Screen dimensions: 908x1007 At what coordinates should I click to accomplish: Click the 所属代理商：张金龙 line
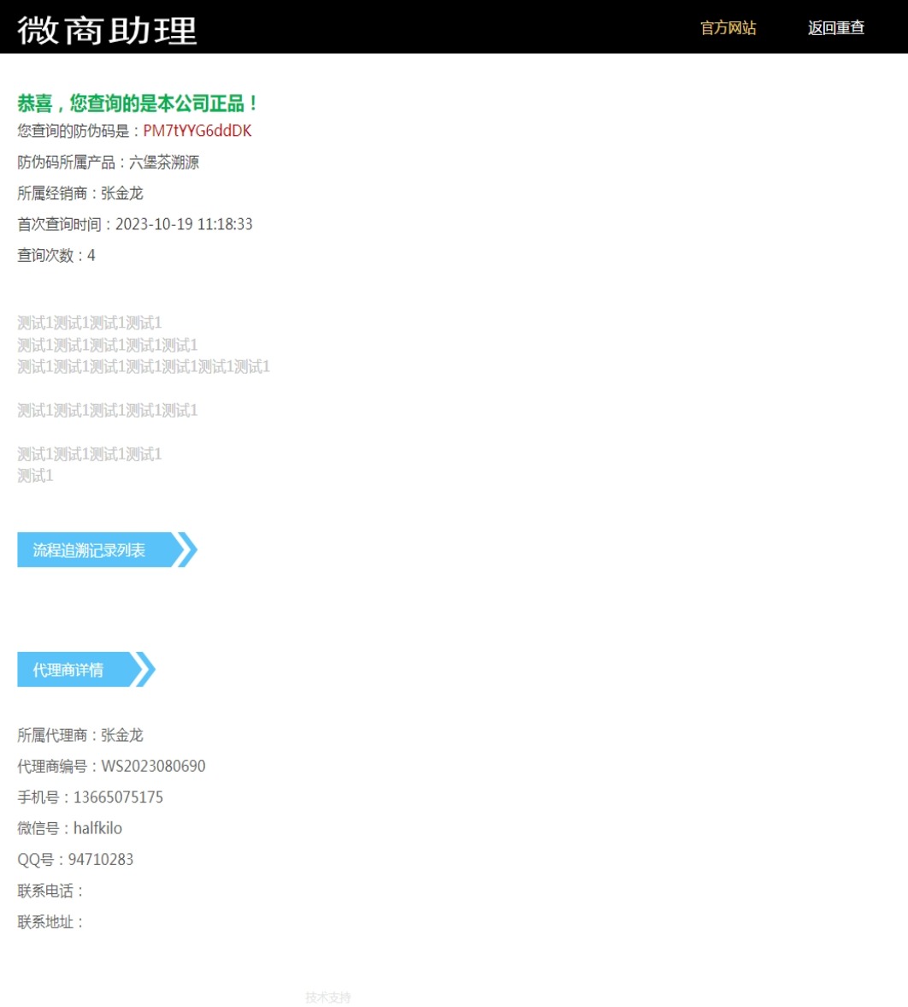[x=80, y=735]
